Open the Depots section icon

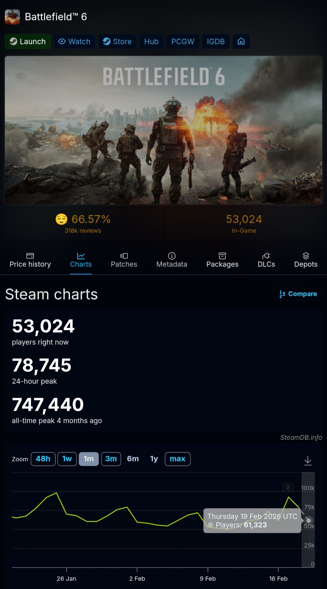tap(306, 256)
